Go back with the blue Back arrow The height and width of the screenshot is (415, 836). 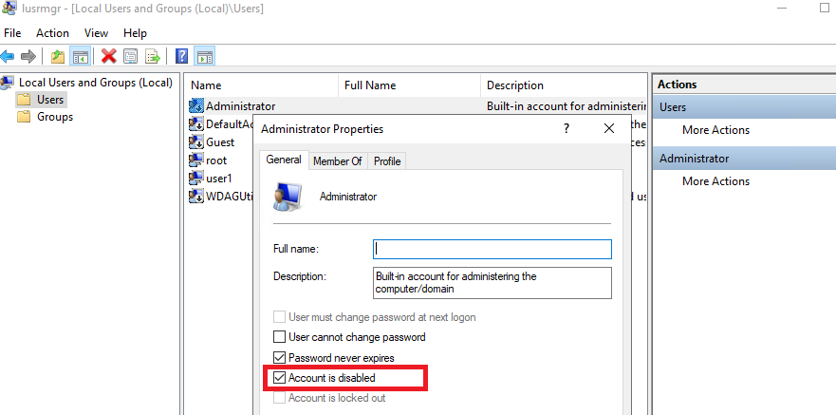click(7, 56)
